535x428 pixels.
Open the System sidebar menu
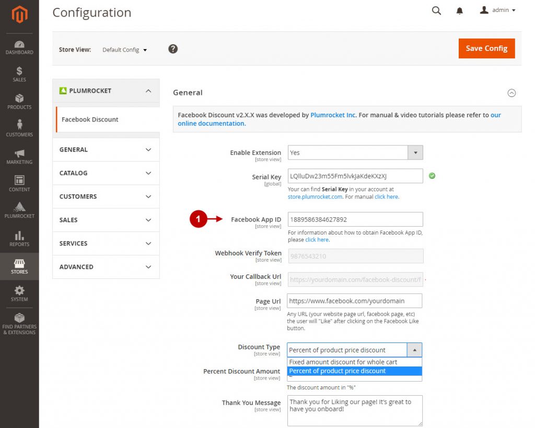tap(19, 294)
